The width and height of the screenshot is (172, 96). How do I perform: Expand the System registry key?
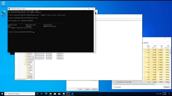(26, 77)
